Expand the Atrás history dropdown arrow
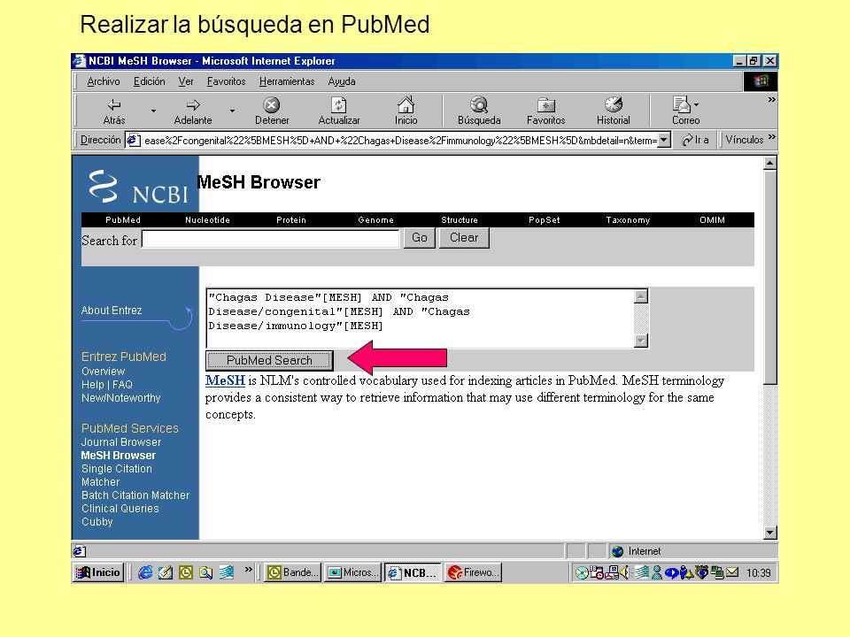 coord(153,111)
